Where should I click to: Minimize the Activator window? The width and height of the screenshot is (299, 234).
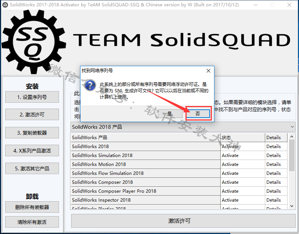[x=256, y=5]
